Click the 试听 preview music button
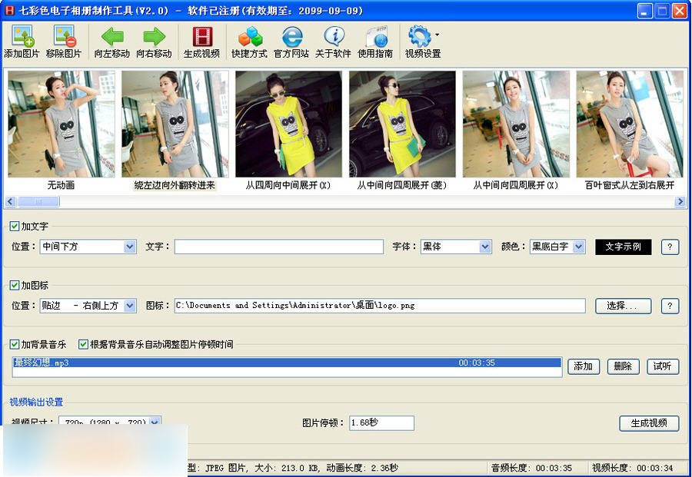 [663, 366]
